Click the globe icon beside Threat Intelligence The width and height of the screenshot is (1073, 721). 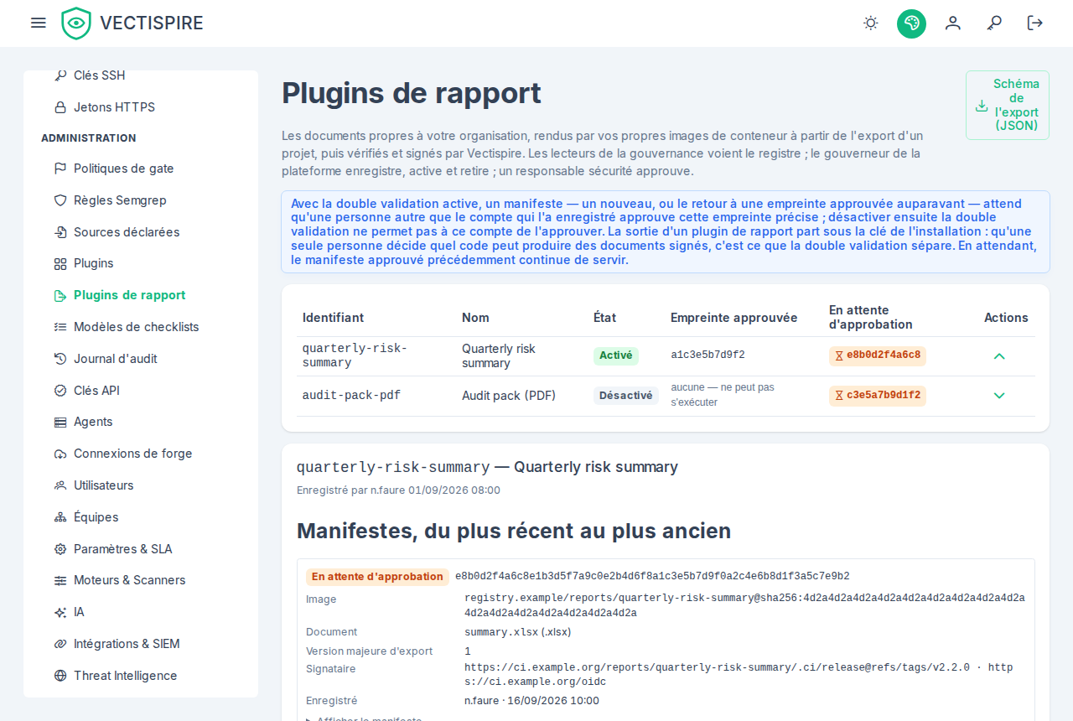(60, 676)
